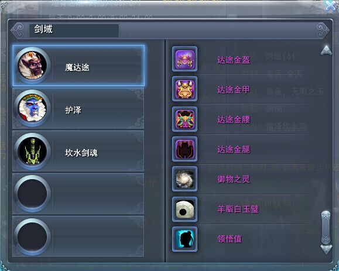Select the 护泽 boss entry
This screenshot has height=271, width=339.
pyautogui.click(x=78, y=108)
